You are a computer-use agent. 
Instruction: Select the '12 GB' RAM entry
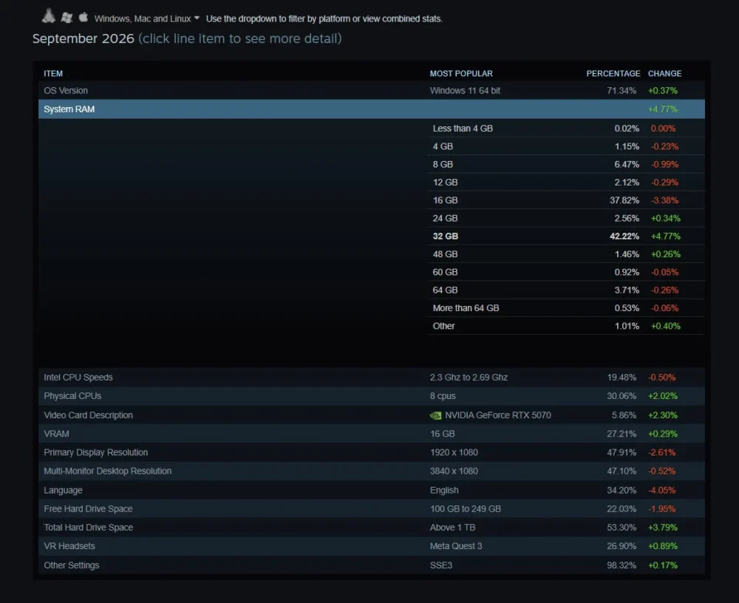(445, 182)
